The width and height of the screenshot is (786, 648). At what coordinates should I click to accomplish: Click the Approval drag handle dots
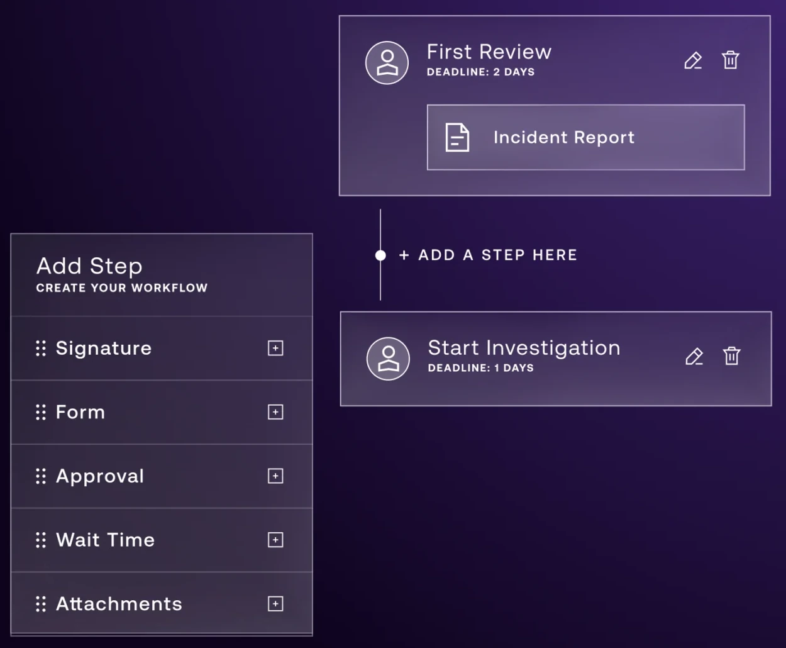point(41,476)
